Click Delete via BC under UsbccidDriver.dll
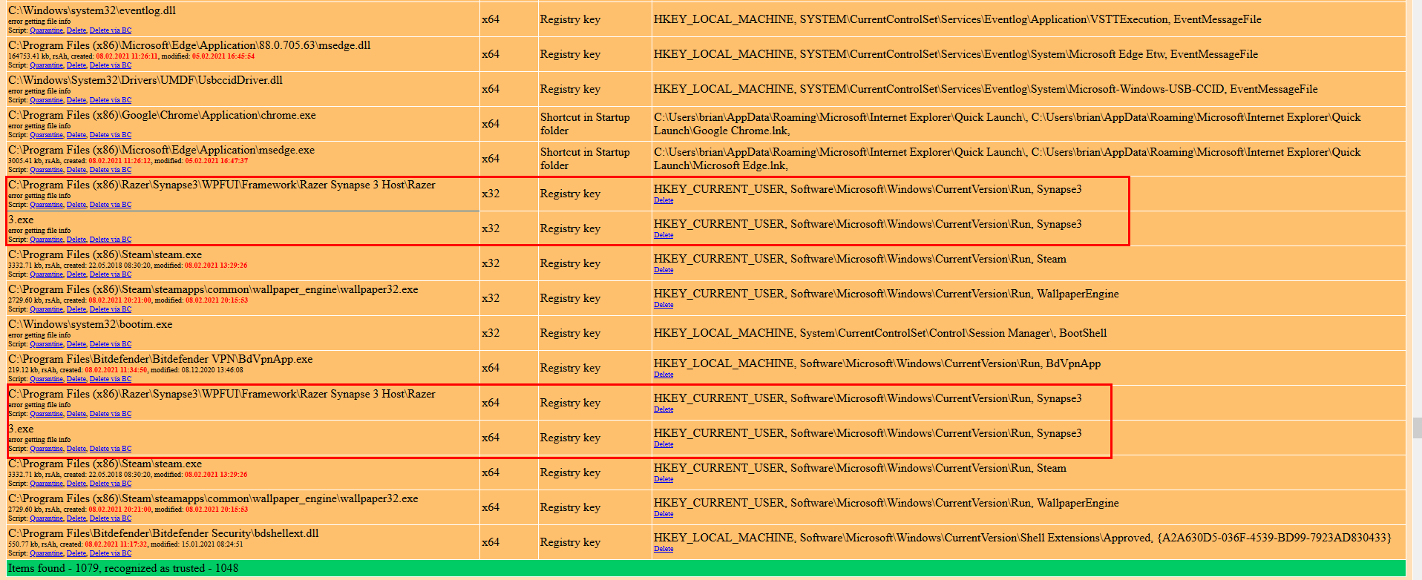1422x580 pixels. [x=111, y=100]
